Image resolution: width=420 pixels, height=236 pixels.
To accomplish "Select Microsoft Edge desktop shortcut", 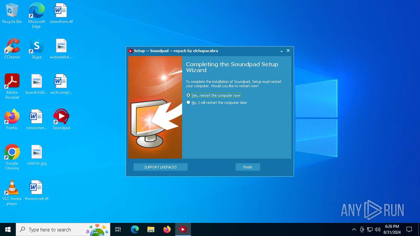I will point(36,16).
